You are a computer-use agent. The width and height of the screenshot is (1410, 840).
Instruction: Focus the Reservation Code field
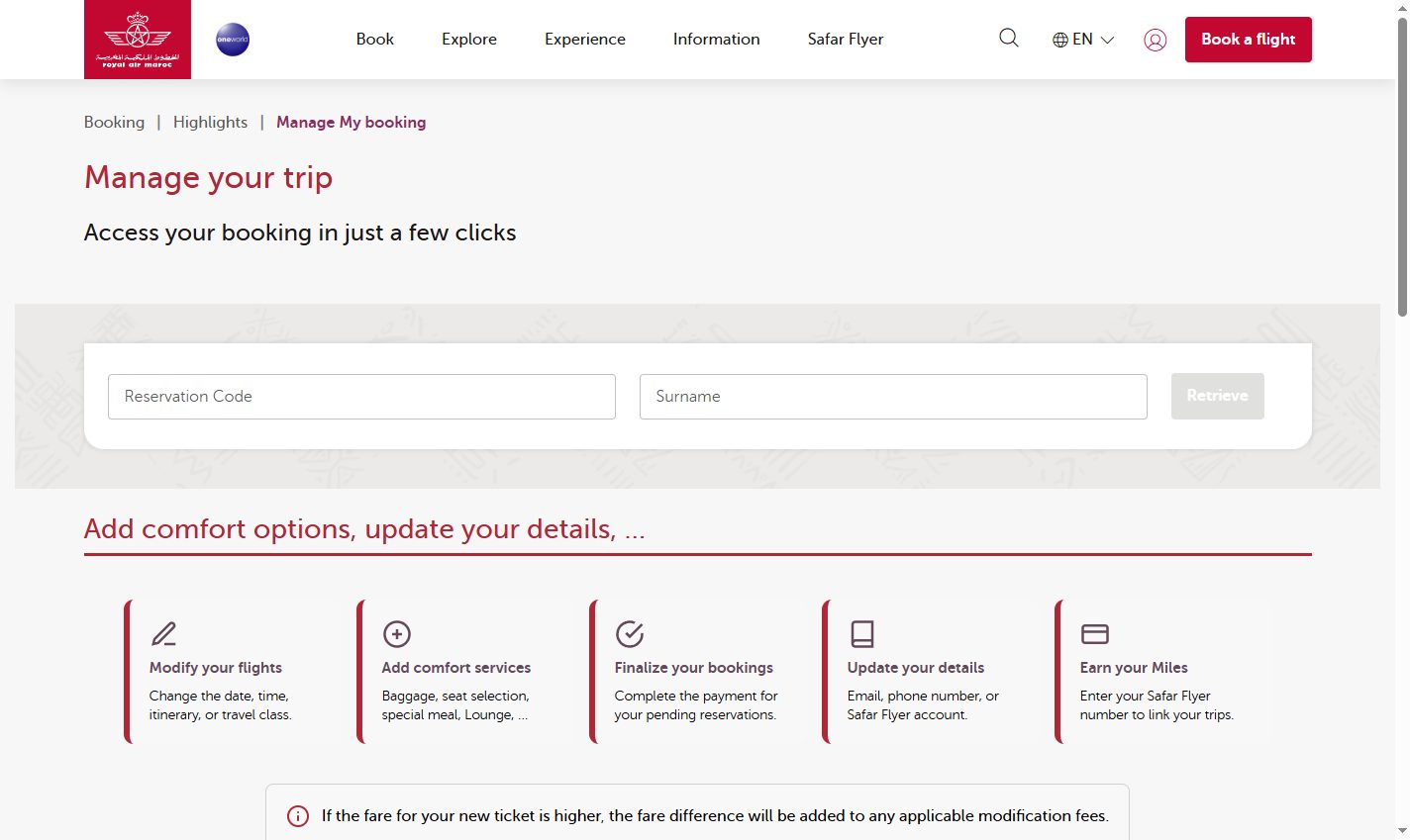(x=361, y=397)
